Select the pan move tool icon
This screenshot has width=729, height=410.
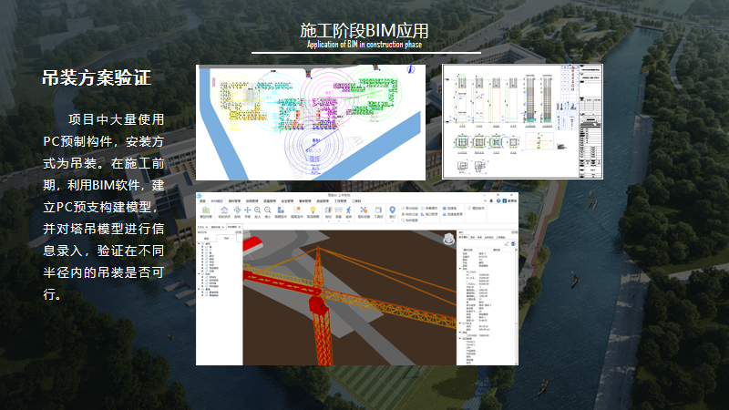coord(248,210)
